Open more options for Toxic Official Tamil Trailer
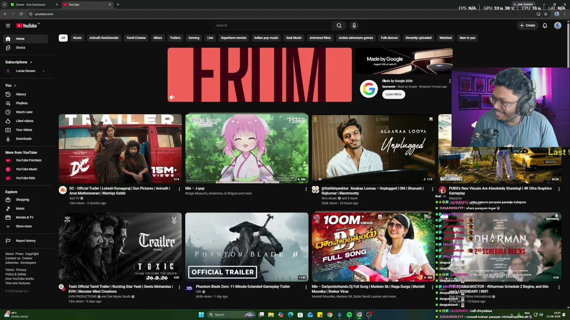 point(179,287)
